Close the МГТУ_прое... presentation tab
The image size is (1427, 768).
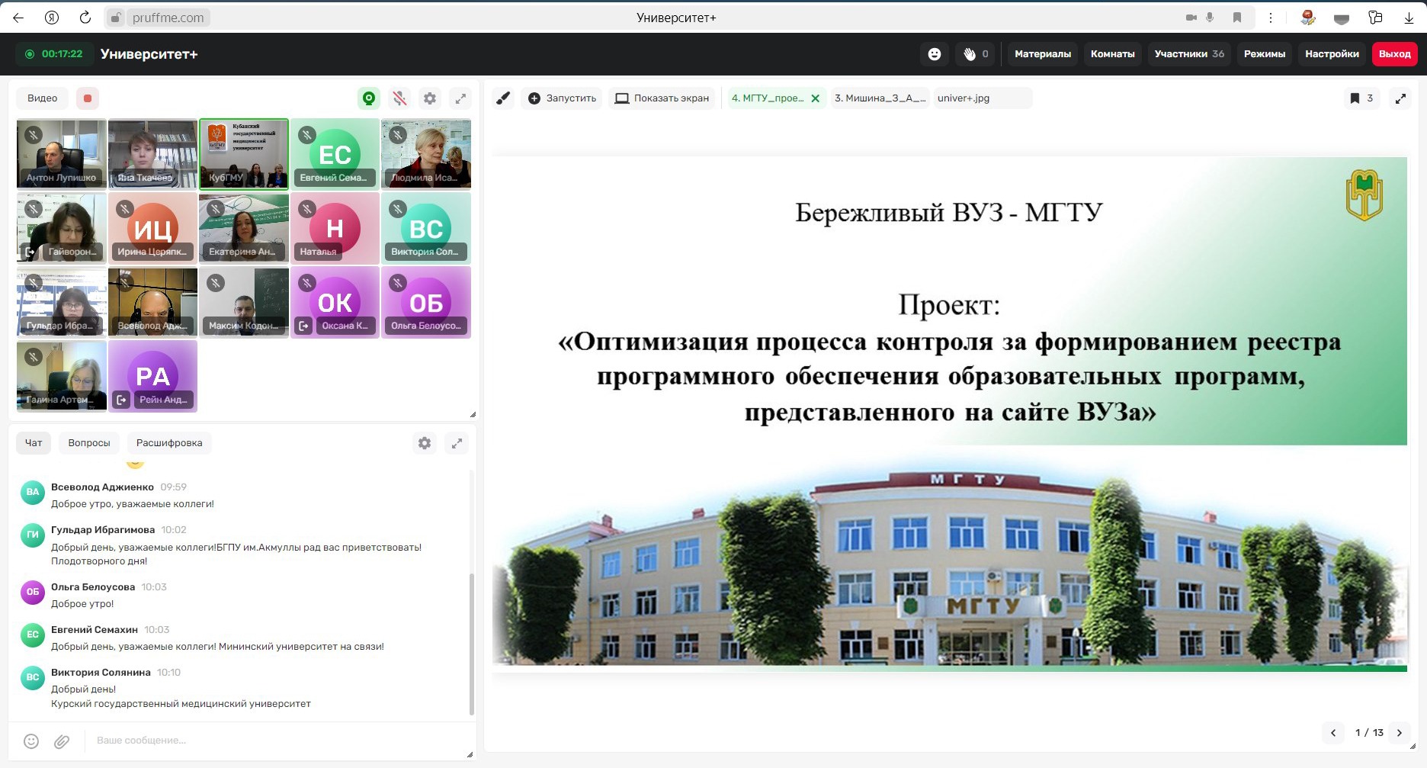pyautogui.click(x=815, y=98)
